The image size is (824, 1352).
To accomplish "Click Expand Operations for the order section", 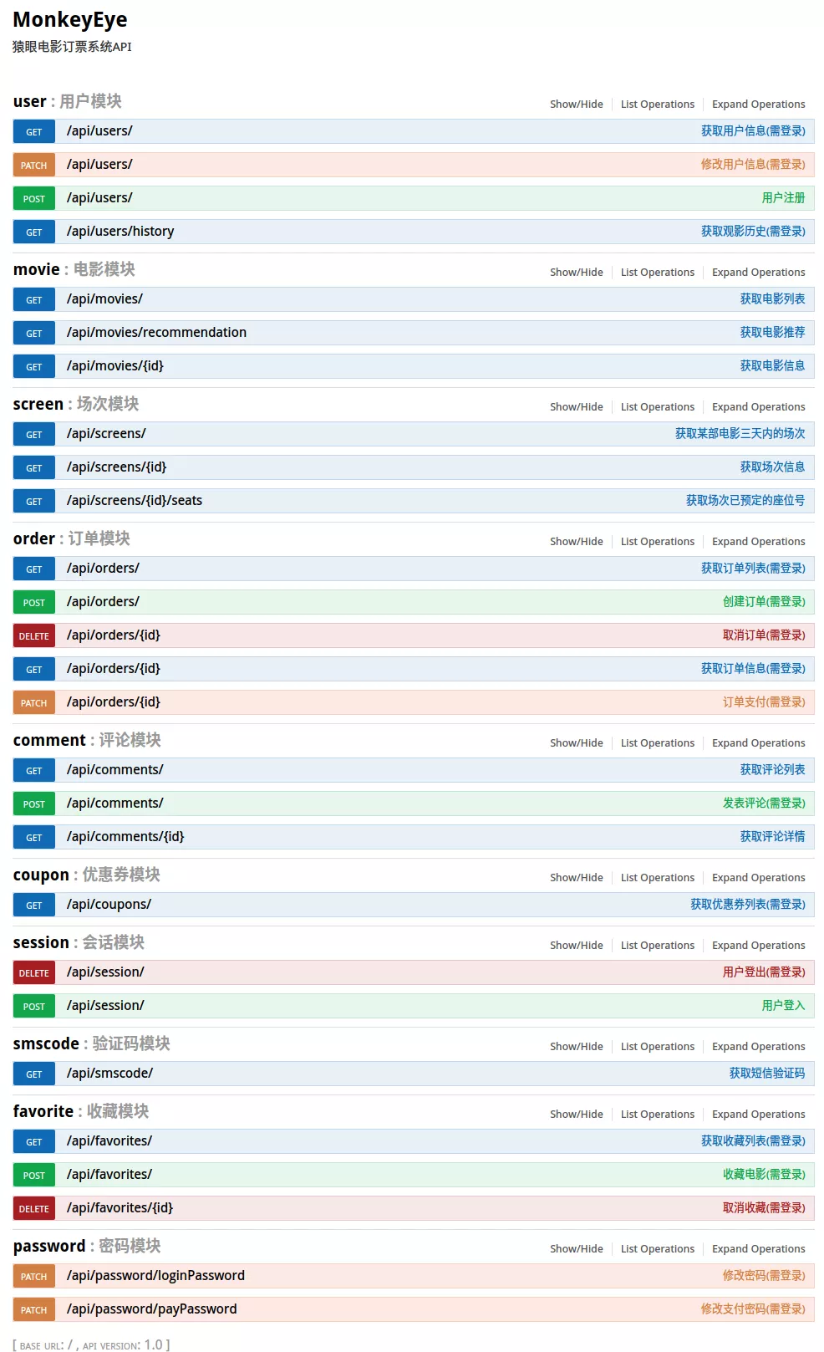I will point(759,542).
